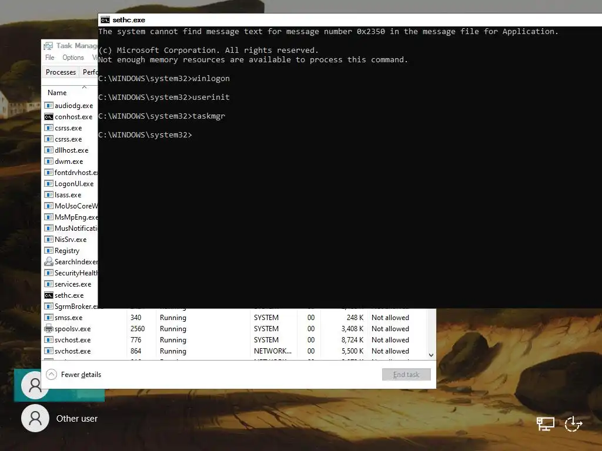Click PID 2560 of spoolsv.exe
Viewport: 602px width, 451px height.
138,329
